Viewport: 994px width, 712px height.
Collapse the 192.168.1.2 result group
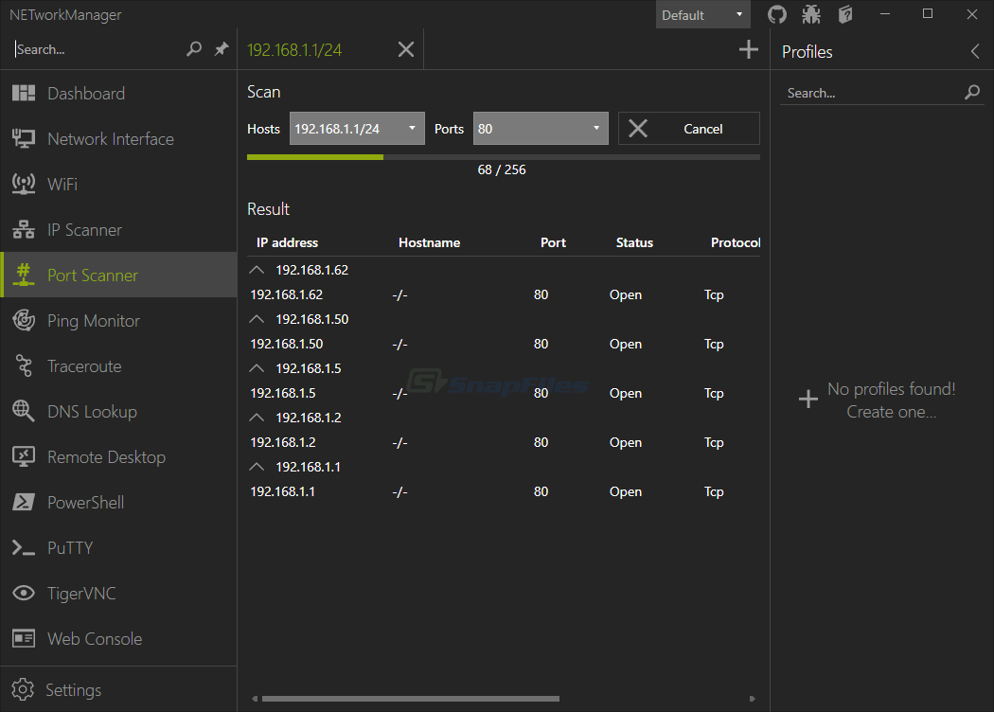coord(257,418)
